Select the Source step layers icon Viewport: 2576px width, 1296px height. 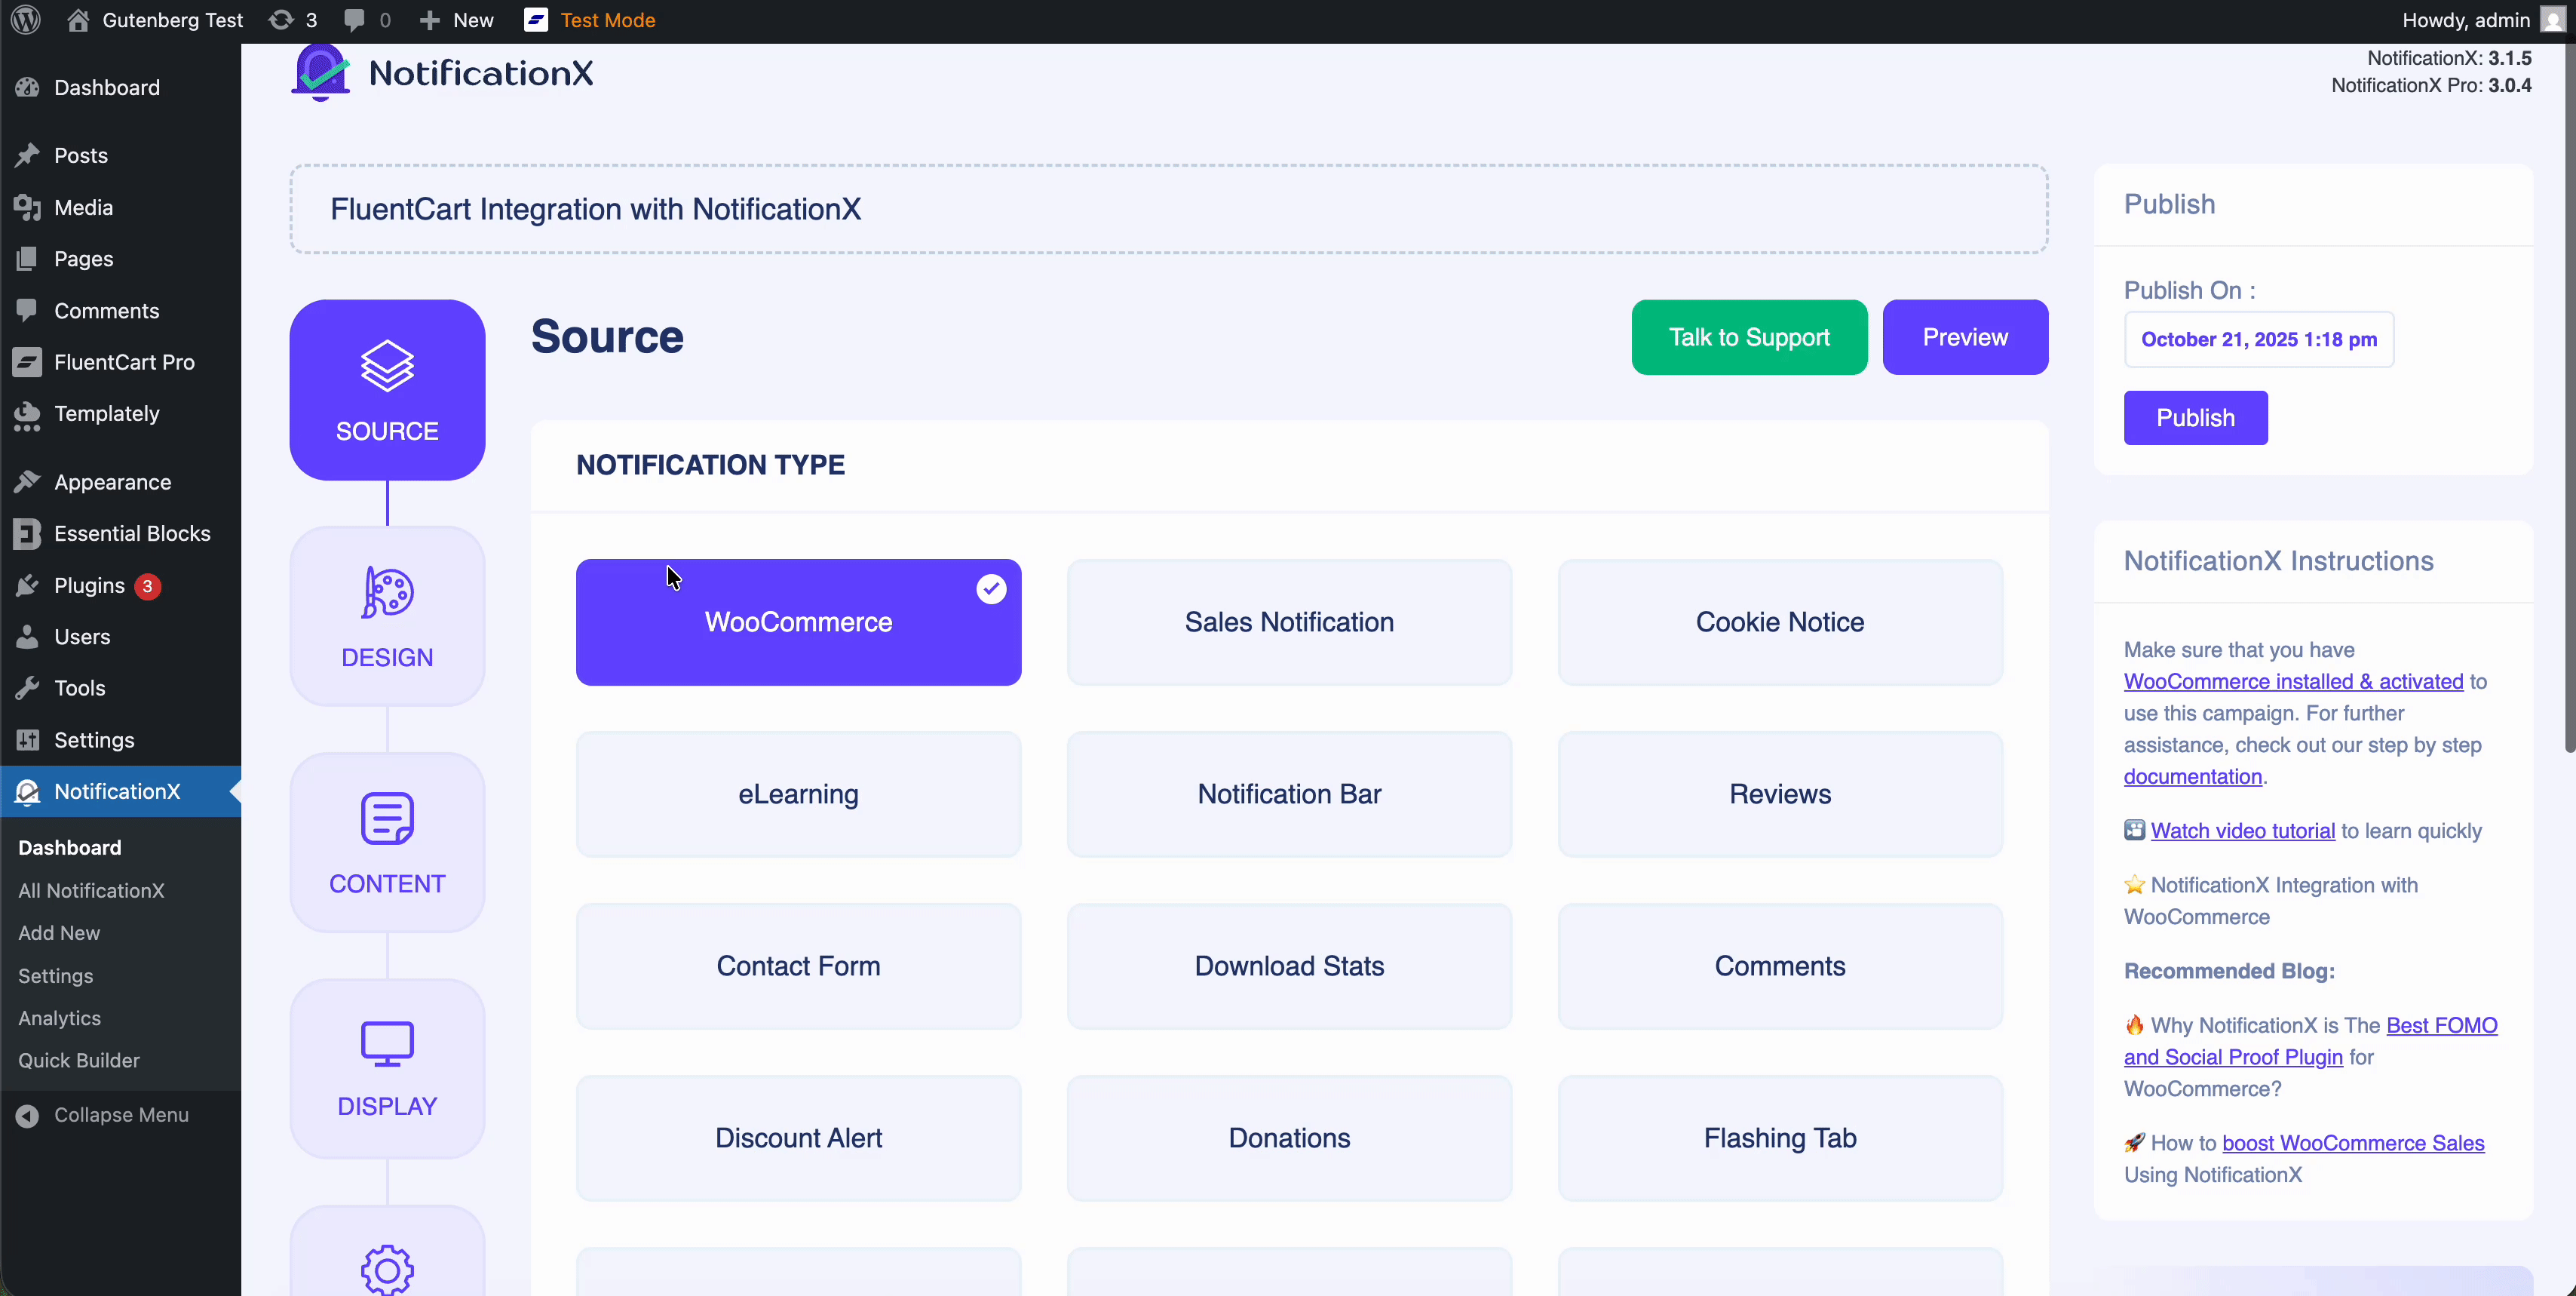386,367
